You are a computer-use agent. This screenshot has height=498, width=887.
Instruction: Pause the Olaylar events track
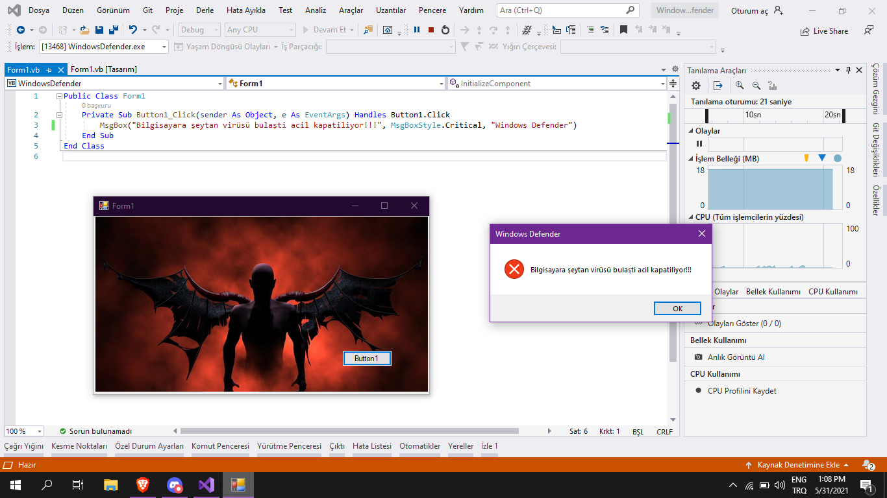pos(699,144)
